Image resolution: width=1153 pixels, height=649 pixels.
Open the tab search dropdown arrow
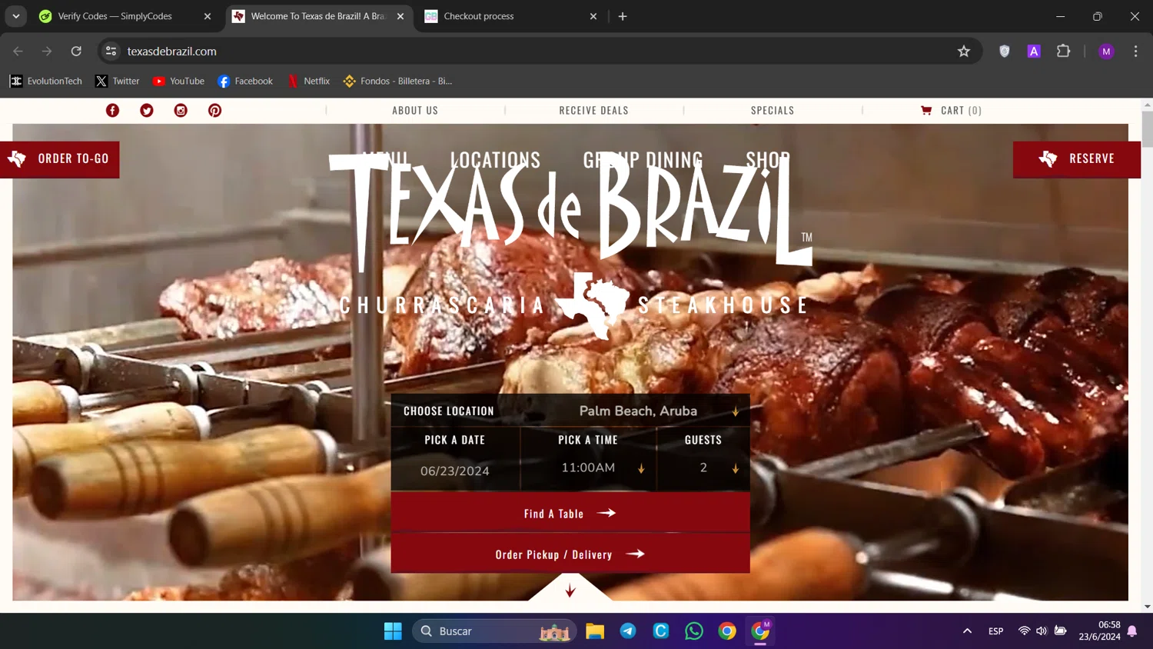click(16, 16)
